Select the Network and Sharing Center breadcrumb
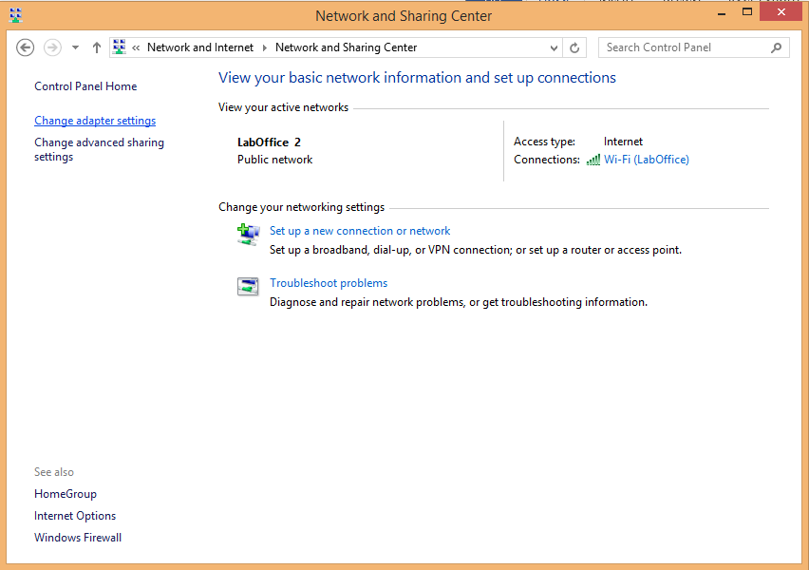Image resolution: width=809 pixels, height=570 pixels. 347,47
